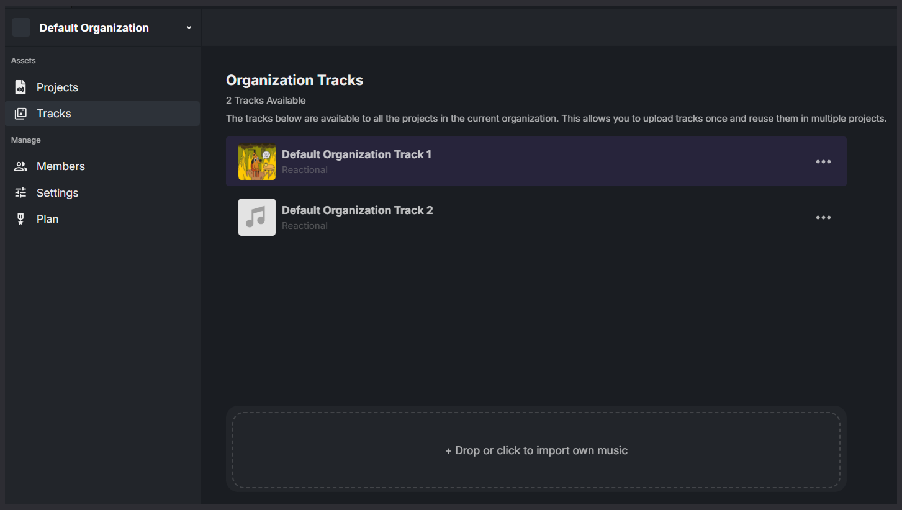Open Members via the people icon
The width and height of the screenshot is (902, 510).
[x=21, y=166]
